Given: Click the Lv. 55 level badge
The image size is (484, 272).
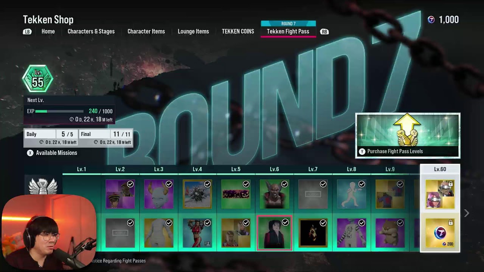Looking at the screenshot, I should click(x=37, y=79).
